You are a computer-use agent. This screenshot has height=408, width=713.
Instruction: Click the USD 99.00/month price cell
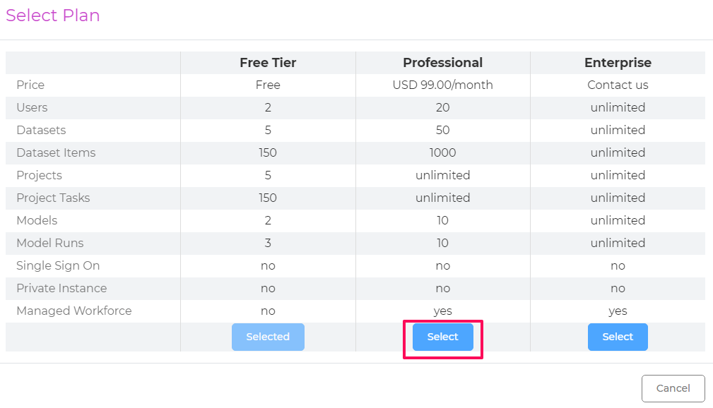tap(443, 85)
